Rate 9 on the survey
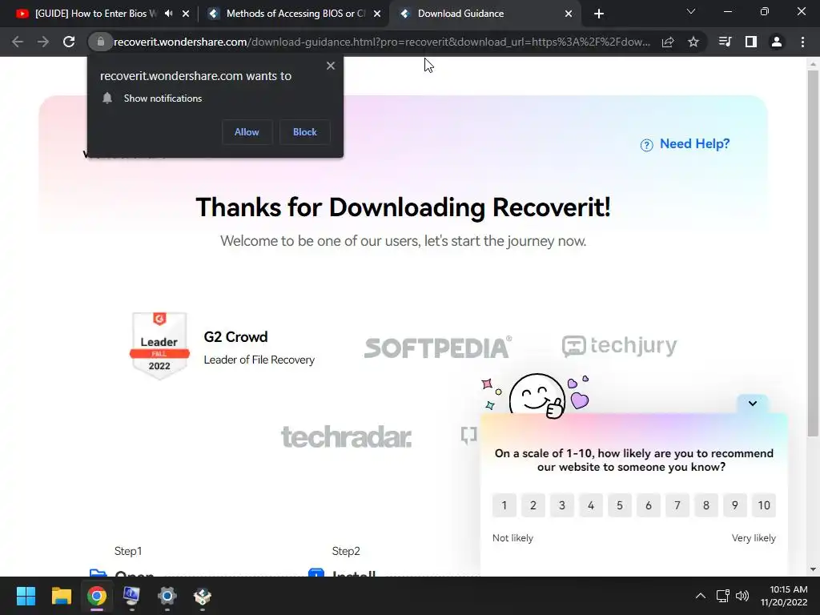This screenshot has height=615, width=820. pos(735,505)
